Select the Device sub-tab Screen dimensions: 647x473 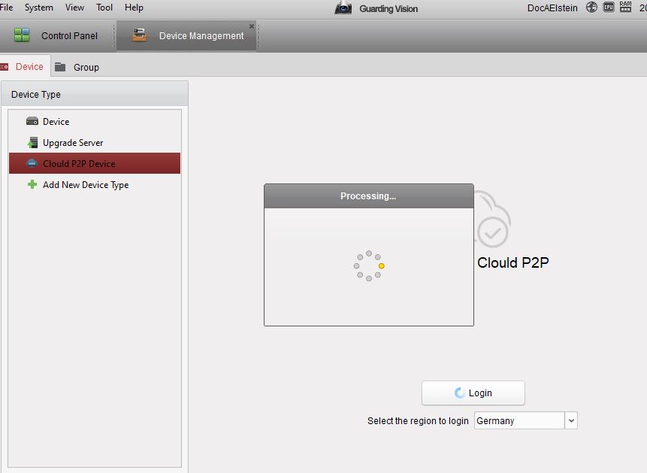[25, 66]
